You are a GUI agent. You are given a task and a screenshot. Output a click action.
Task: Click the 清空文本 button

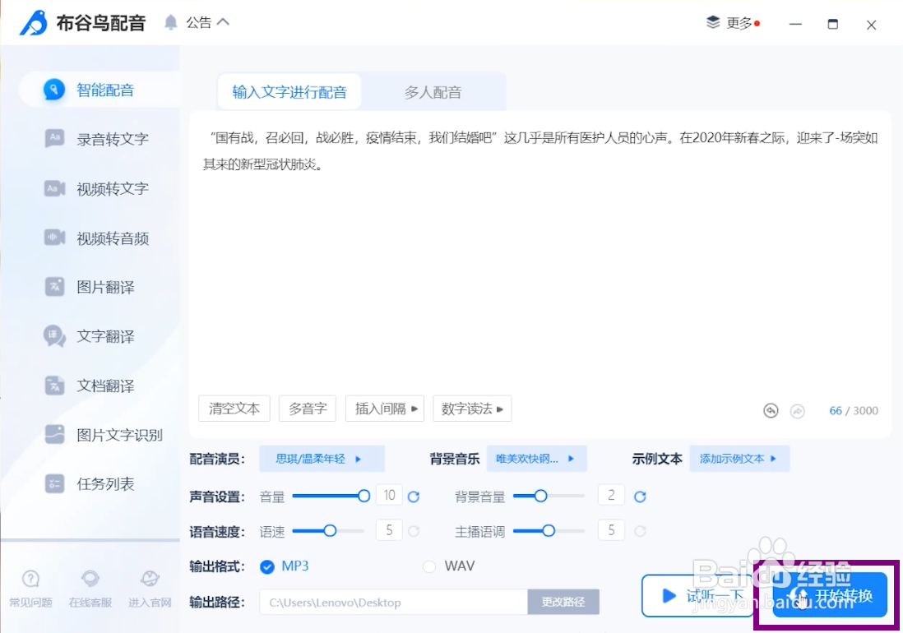click(234, 409)
